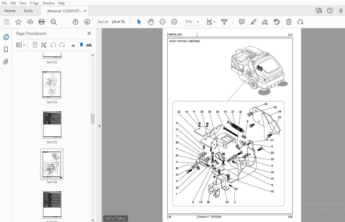This screenshot has width=345, height=222.
Task: Enlarge thumbnail size large mountain icon
Action: [89, 45]
